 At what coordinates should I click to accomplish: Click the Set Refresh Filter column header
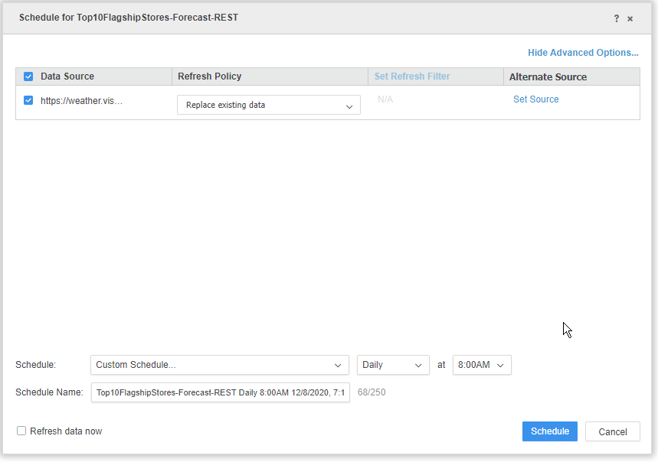[x=412, y=76]
